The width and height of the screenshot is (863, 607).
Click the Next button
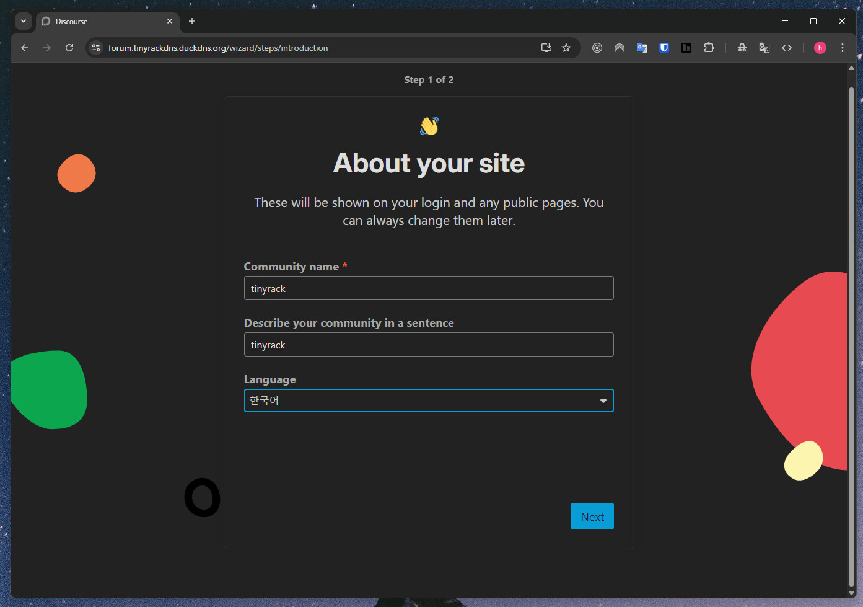tap(592, 516)
